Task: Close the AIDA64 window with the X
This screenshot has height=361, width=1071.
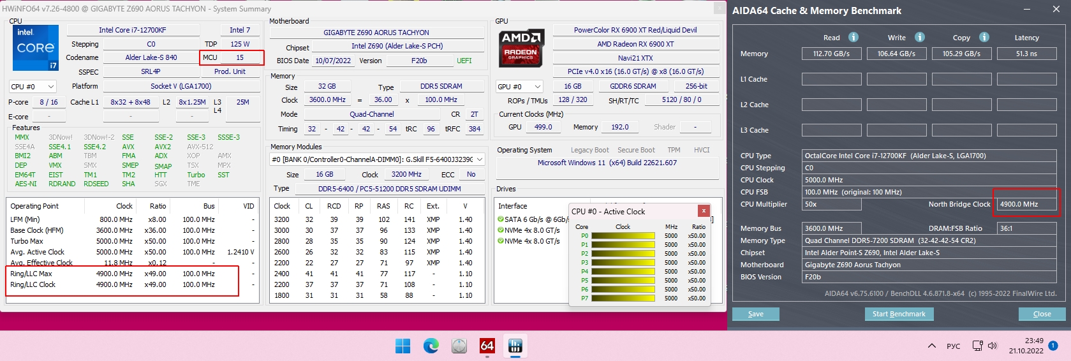Action: pyautogui.click(x=1056, y=10)
